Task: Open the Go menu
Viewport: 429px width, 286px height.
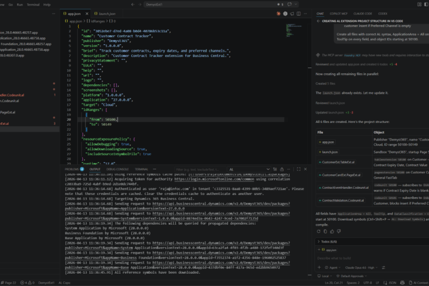Action: tap(11, 4)
